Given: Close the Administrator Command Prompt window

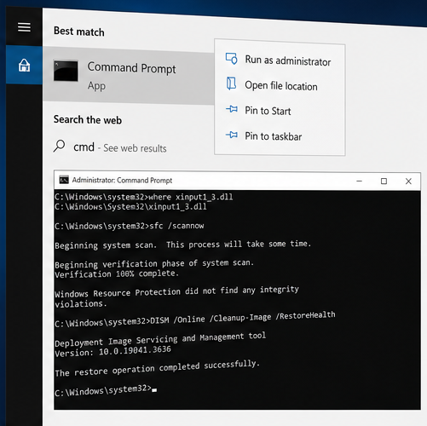Looking at the screenshot, I should click(408, 181).
